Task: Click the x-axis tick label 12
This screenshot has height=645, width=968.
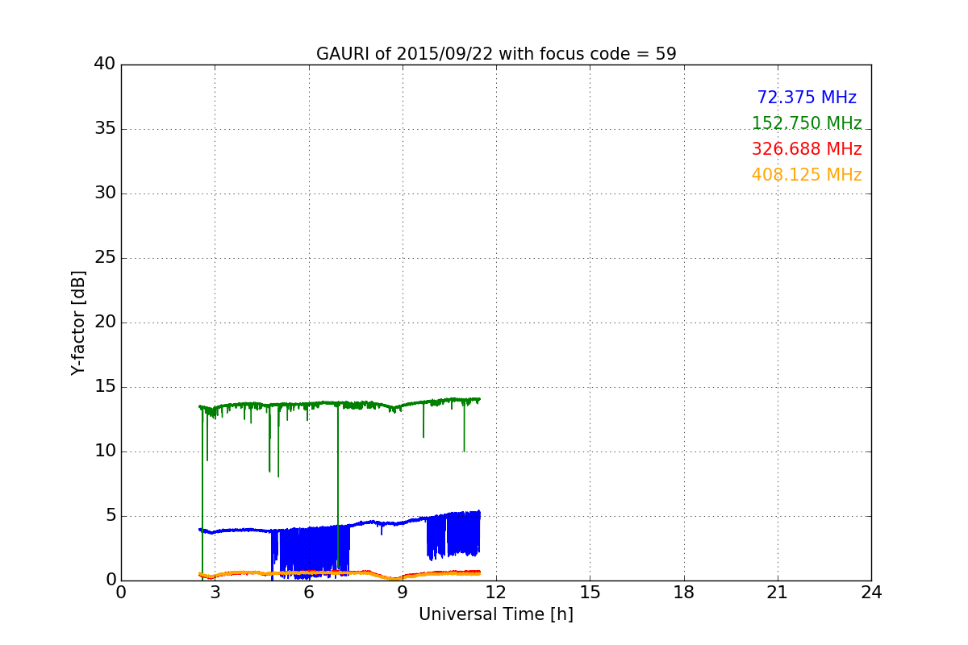Action: (496, 593)
